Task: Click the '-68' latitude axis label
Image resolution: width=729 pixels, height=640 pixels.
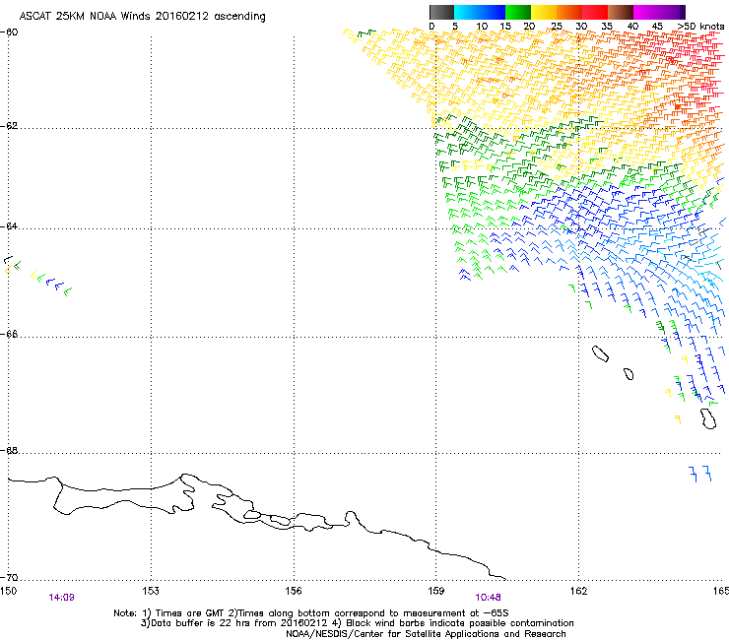Action: 9,450
